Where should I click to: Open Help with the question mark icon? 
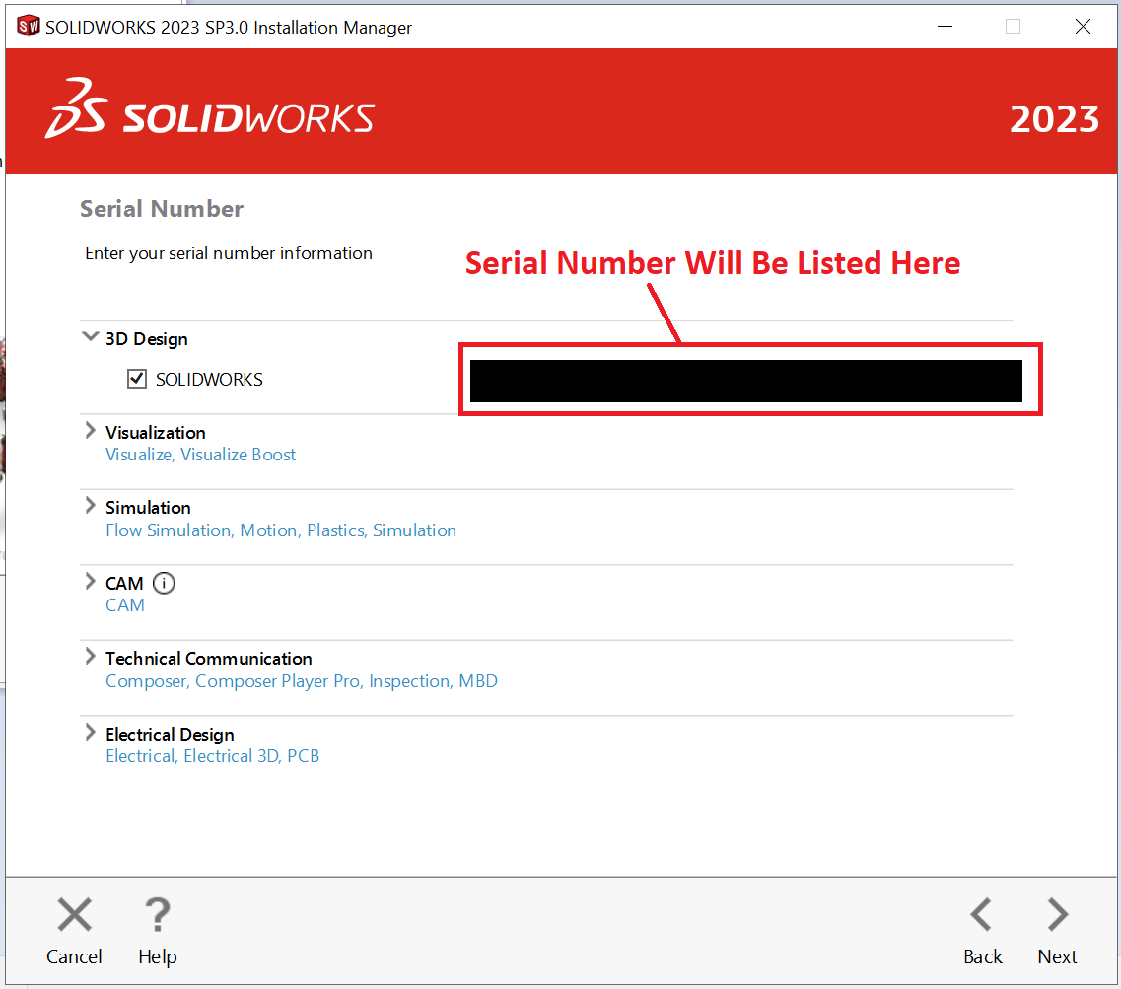pyautogui.click(x=158, y=915)
